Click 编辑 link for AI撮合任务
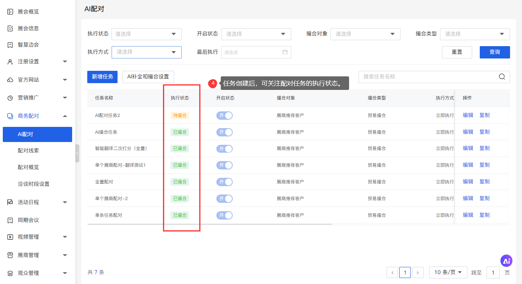Image resolution: width=522 pixels, height=284 pixels. 468,132
